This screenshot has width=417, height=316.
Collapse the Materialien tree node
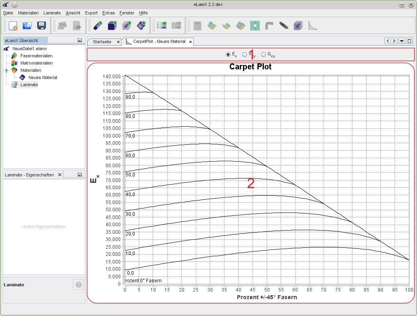point(6,71)
